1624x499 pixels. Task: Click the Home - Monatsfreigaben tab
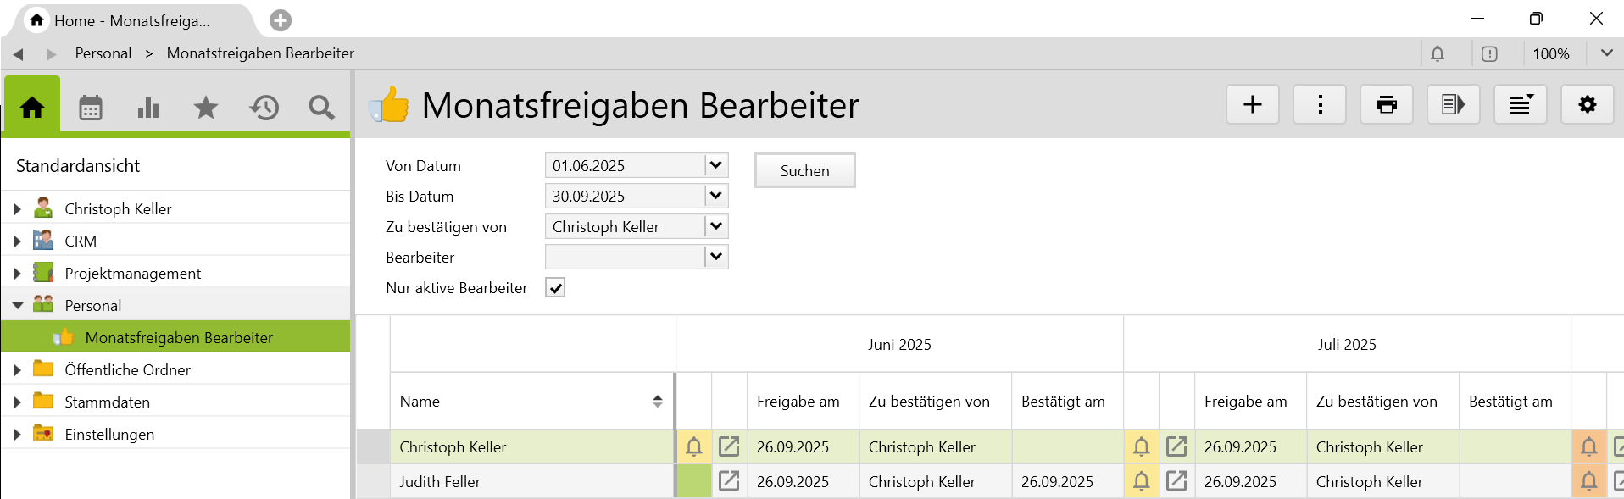(x=131, y=20)
